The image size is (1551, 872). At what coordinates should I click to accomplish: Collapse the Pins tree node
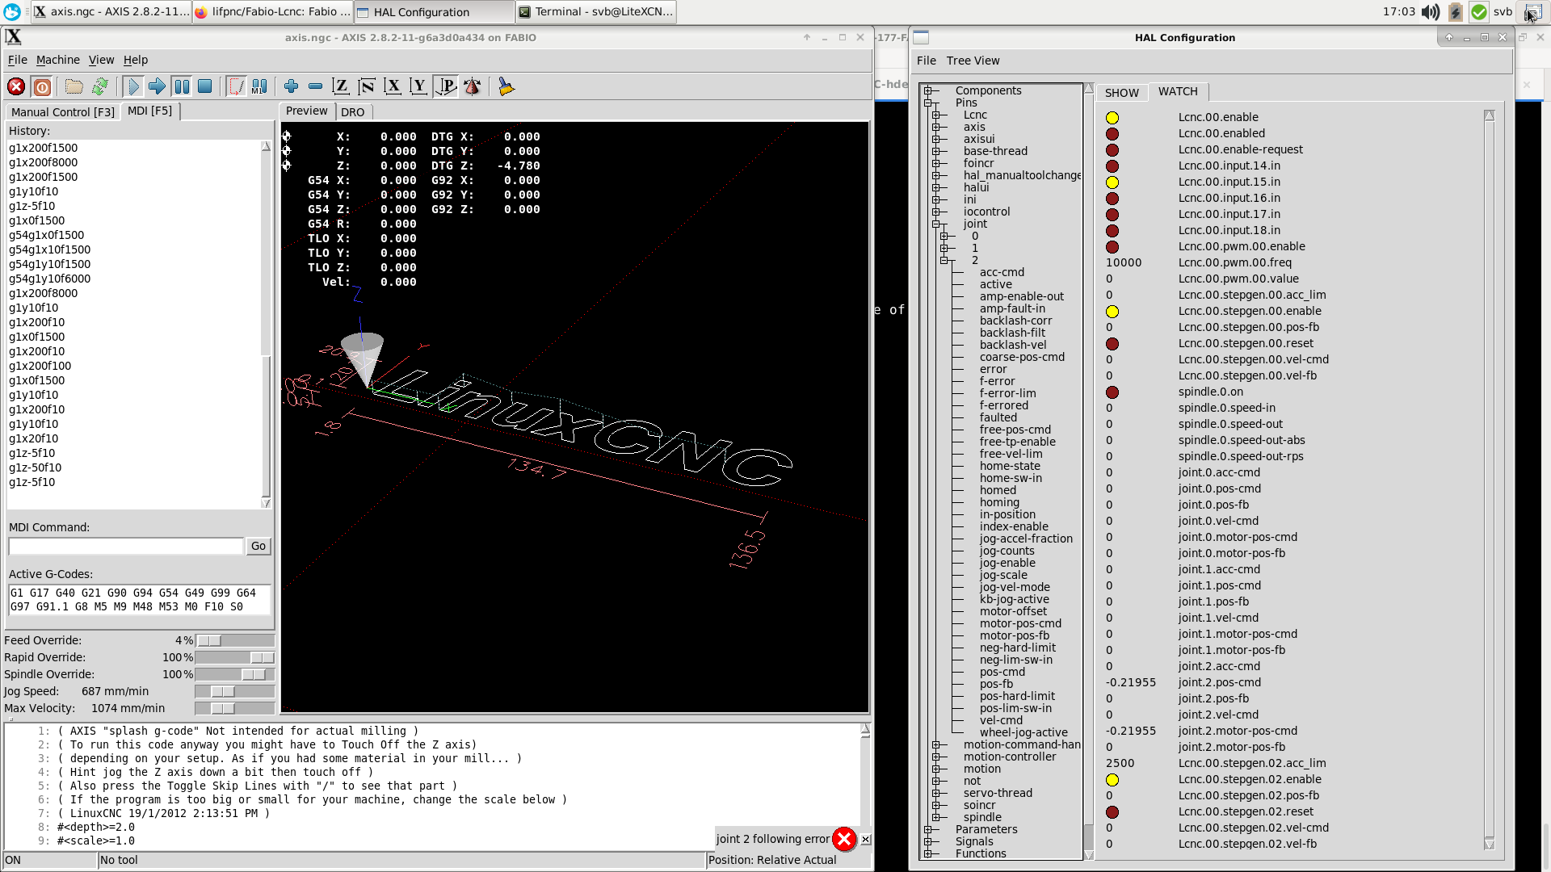pos(928,103)
